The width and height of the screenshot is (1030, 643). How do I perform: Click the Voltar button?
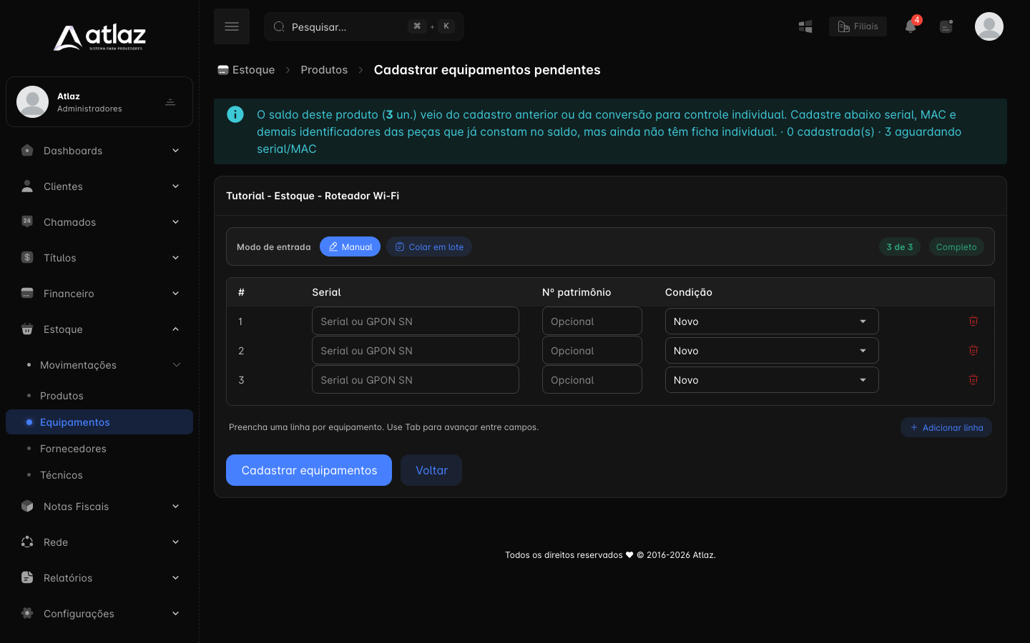(431, 470)
